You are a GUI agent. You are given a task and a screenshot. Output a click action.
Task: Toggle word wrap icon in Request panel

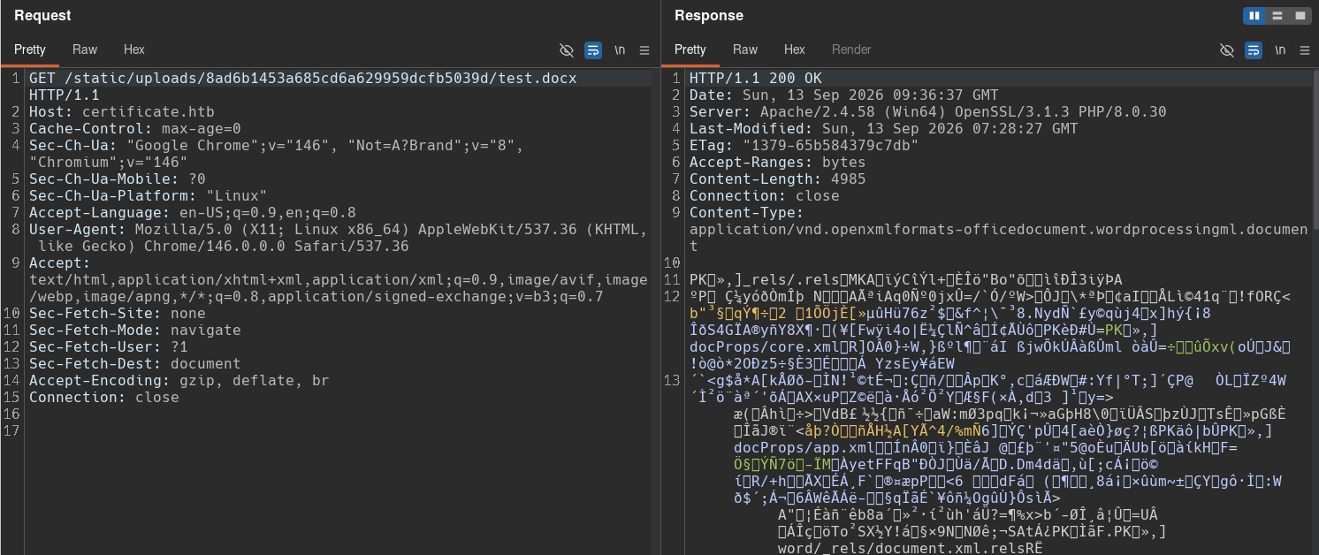593,49
